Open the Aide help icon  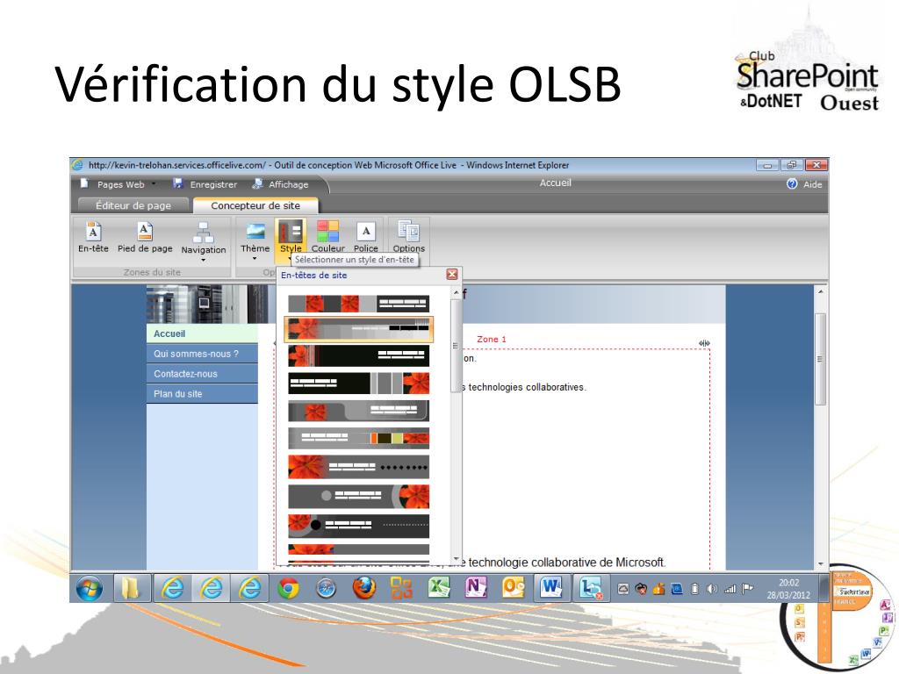coord(792,184)
